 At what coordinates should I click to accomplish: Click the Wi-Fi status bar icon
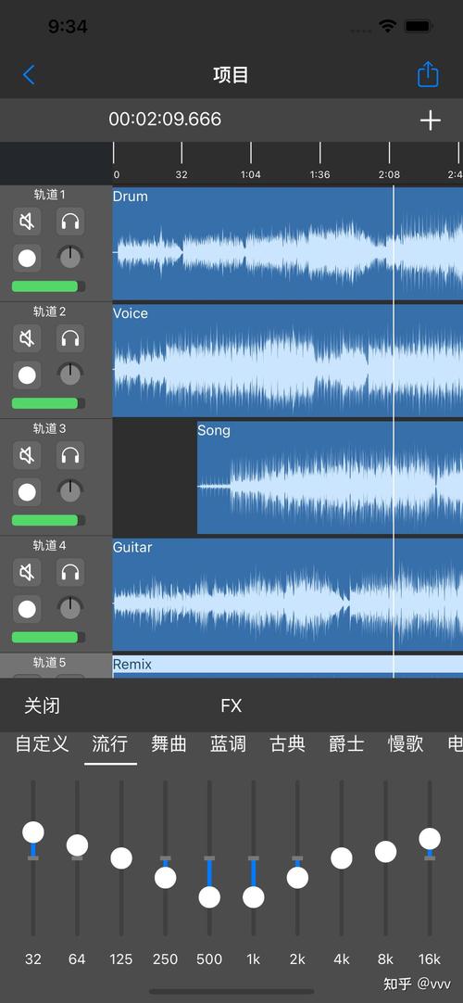[387, 26]
